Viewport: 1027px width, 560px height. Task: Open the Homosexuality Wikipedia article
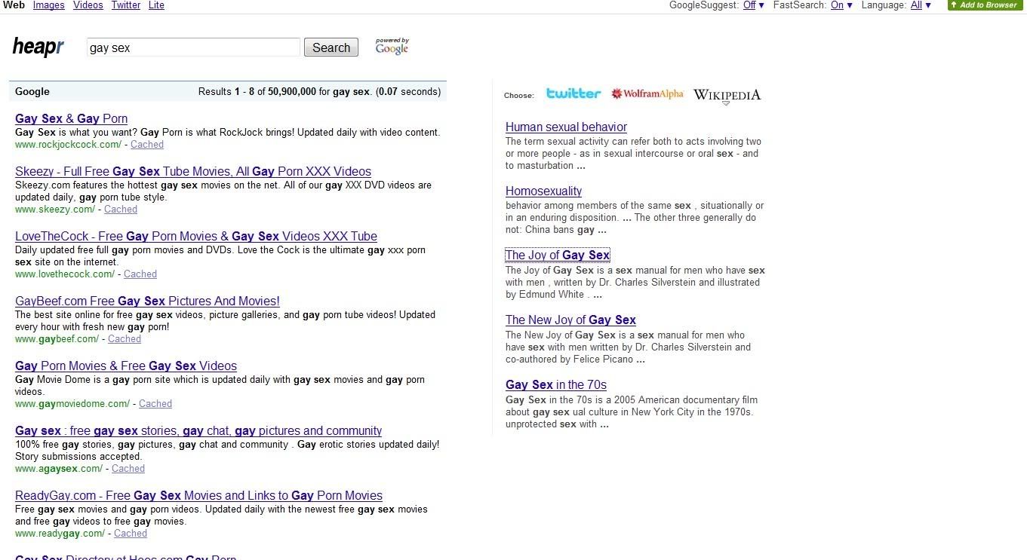[543, 191]
